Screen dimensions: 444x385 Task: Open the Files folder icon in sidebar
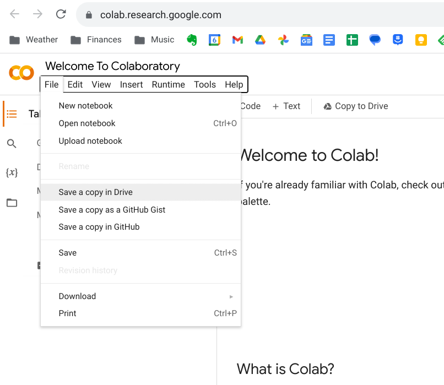click(x=12, y=203)
